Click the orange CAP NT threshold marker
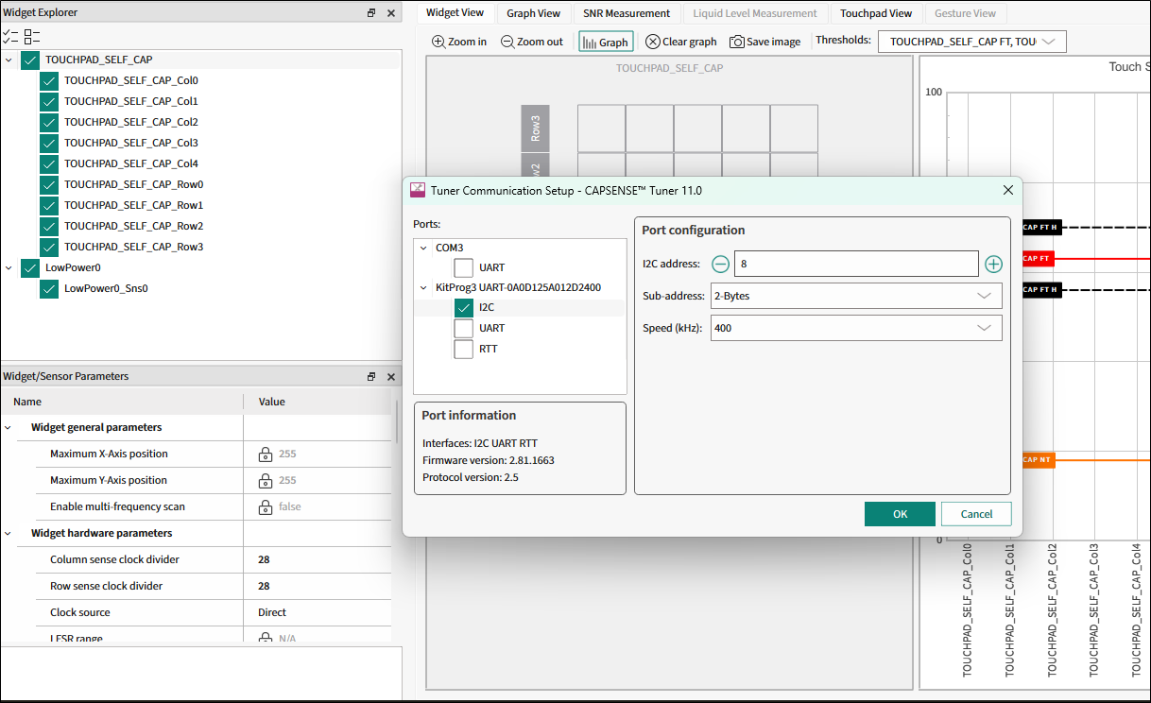Screen dimensions: 1151x703 [x=1039, y=459]
